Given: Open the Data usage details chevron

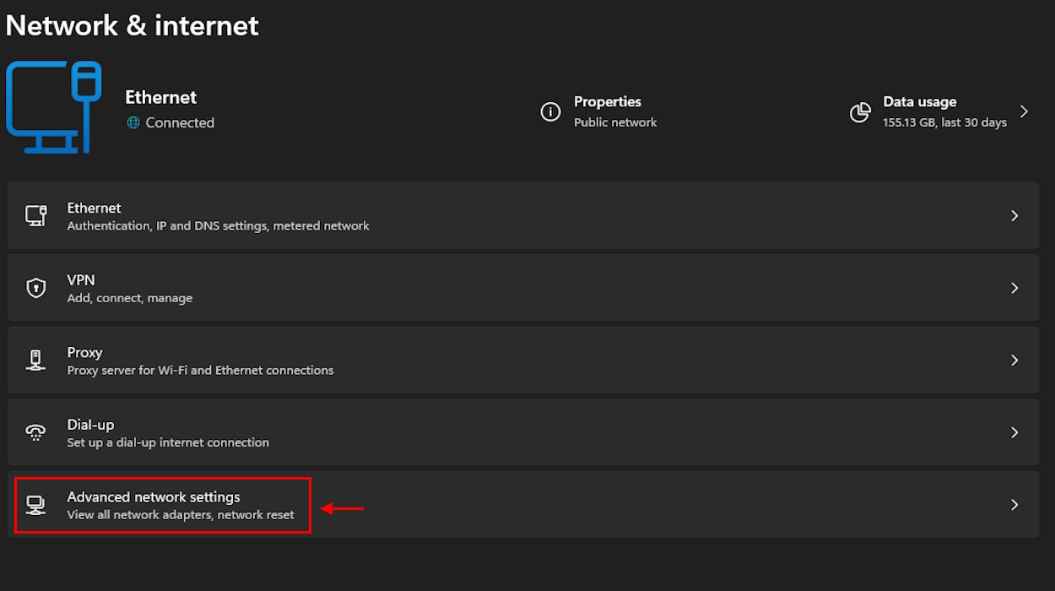Looking at the screenshot, I should point(1024,111).
